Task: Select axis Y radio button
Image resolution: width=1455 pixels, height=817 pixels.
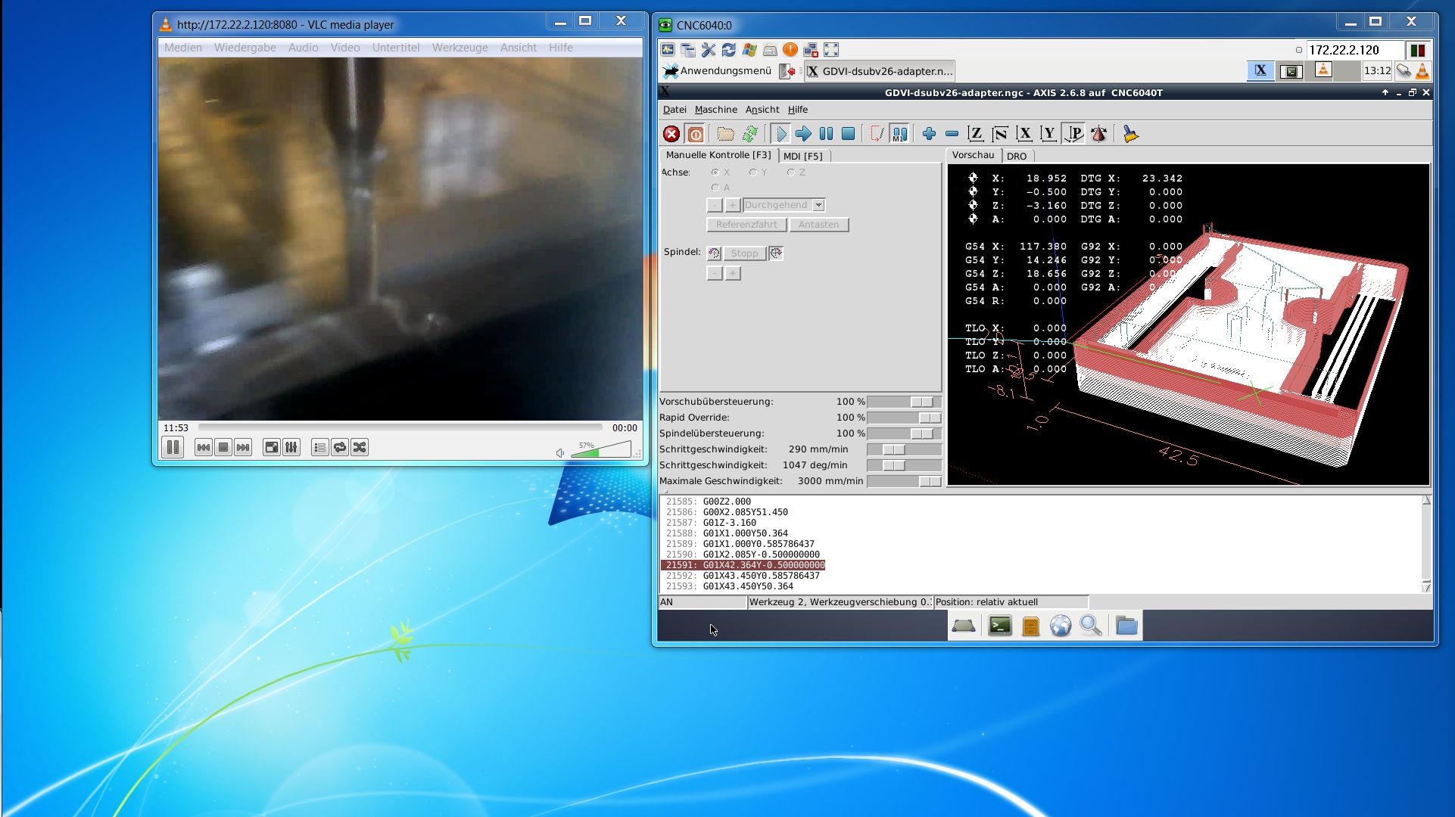Action: pos(752,172)
